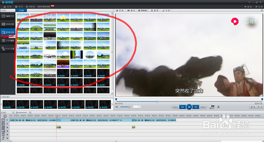This screenshot has width=264, height=142.
Task: Click the blue plus on audio track
Action: click(7, 124)
